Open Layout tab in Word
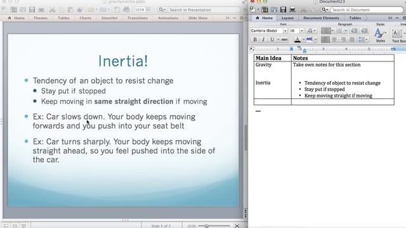406x228 pixels. (287, 18)
